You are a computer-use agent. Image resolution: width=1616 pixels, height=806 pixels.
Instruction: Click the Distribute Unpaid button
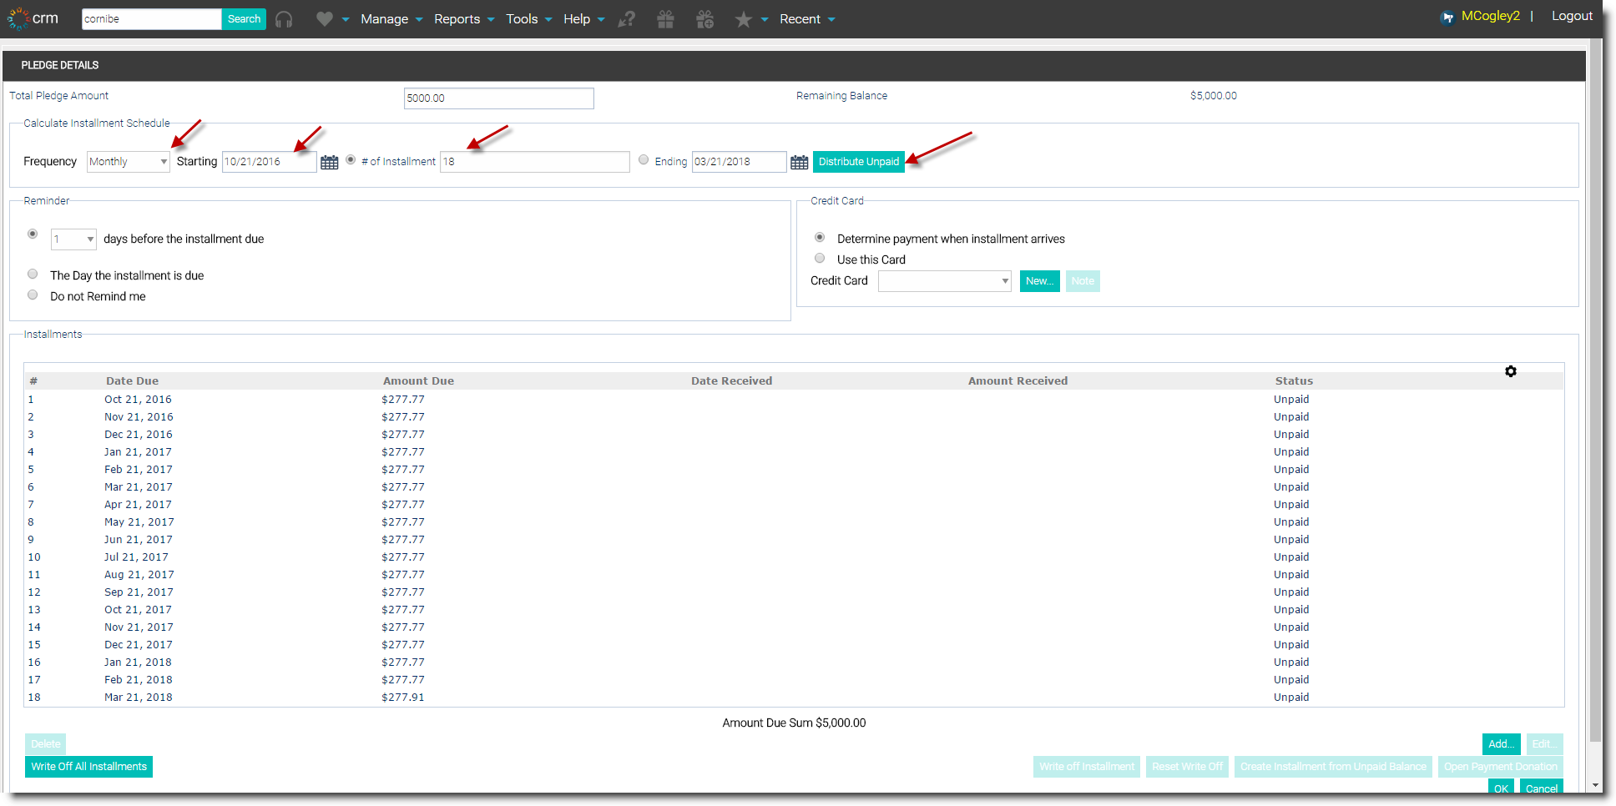(859, 162)
